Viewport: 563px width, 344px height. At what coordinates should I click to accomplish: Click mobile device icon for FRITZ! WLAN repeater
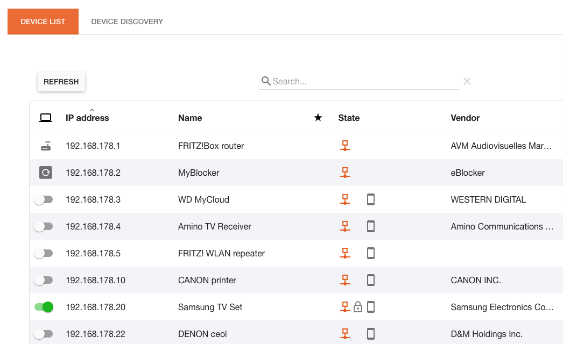(x=371, y=253)
